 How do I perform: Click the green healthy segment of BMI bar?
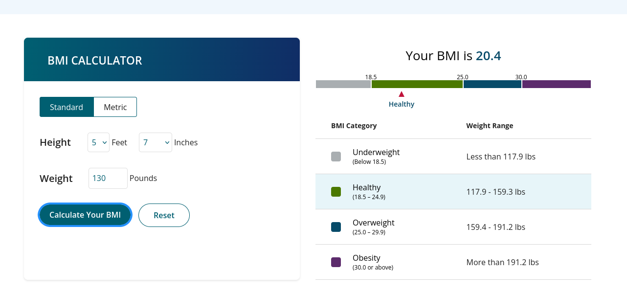pyautogui.click(x=417, y=84)
